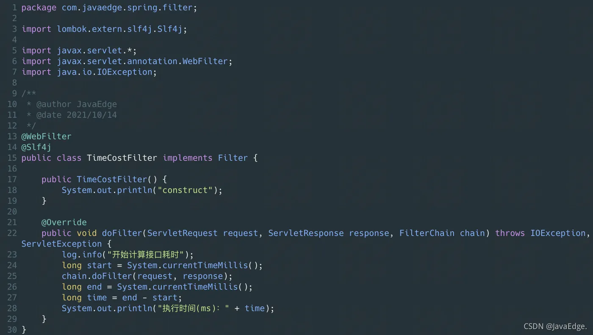Click the @Override annotation
This screenshot has width=593, height=335.
pyautogui.click(x=64, y=222)
